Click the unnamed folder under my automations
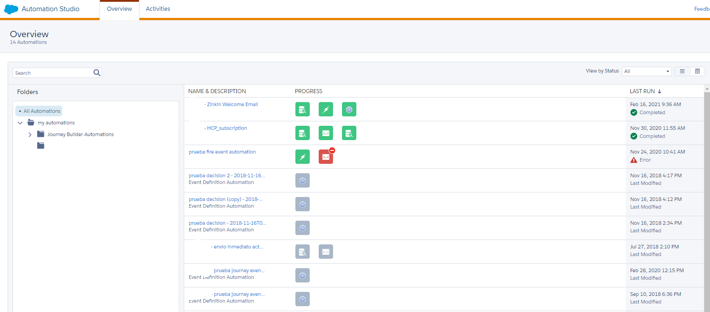Viewport: 710px width, 312px height. [41, 145]
